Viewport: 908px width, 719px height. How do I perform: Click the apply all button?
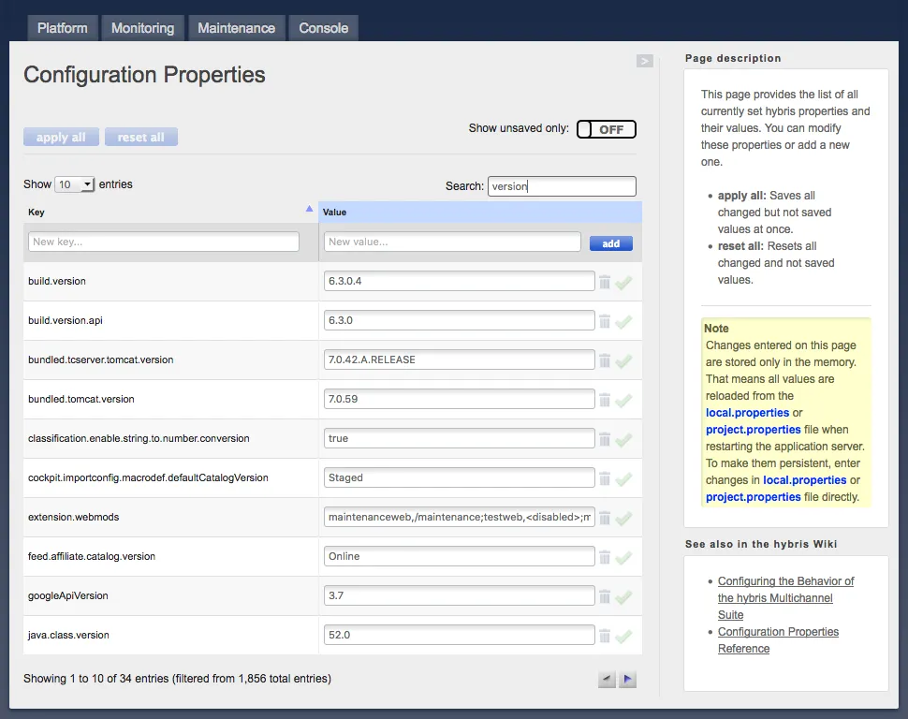click(61, 138)
